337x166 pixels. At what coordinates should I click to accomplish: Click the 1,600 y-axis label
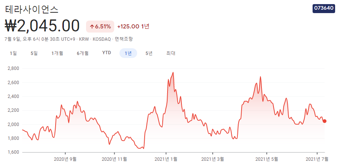pos(13,152)
